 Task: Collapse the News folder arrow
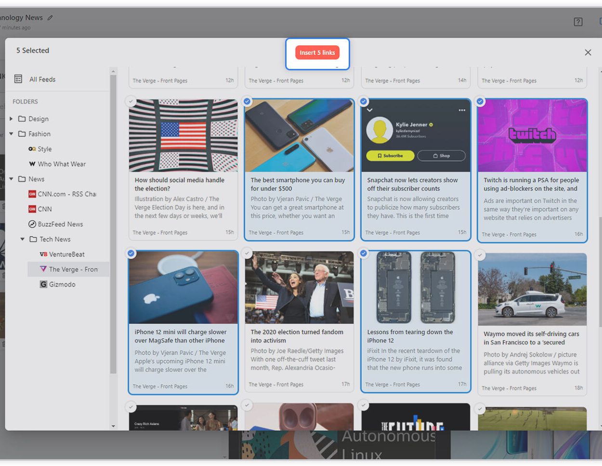[x=11, y=179]
